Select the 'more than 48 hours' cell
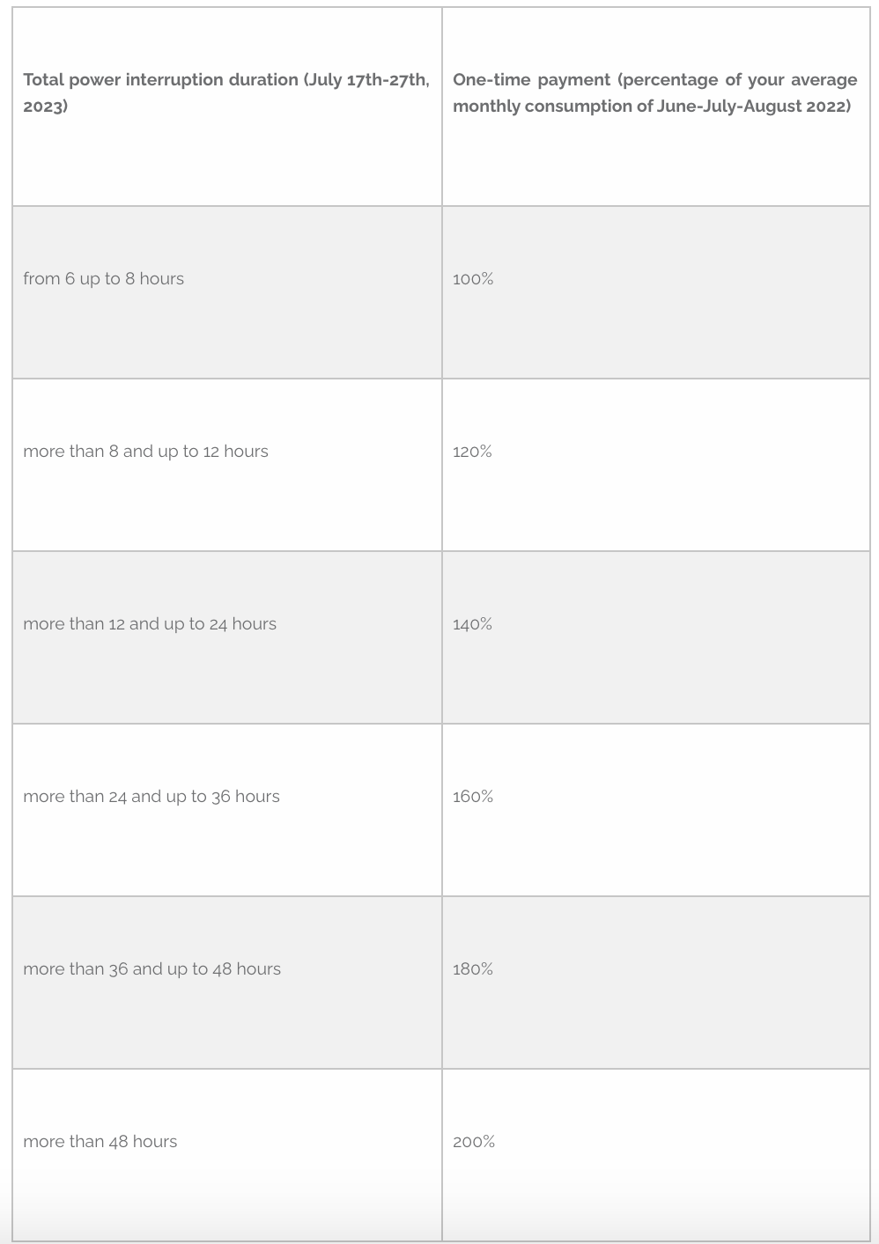The width and height of the screenshot is (879, 1244). pyautogui.click(x=100, y=1142)
